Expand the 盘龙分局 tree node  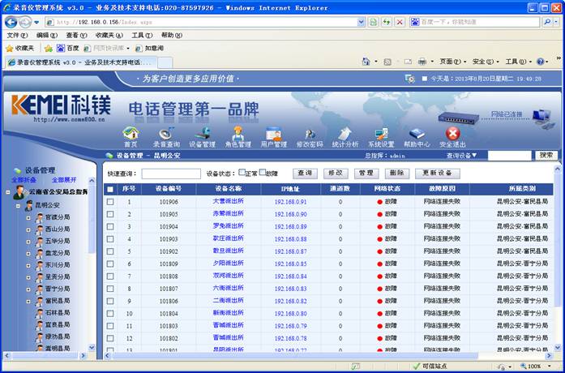point(28,254)
